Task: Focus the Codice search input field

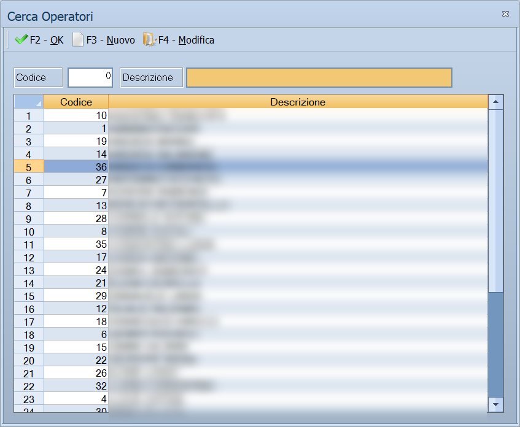Action: pos(90,77)
